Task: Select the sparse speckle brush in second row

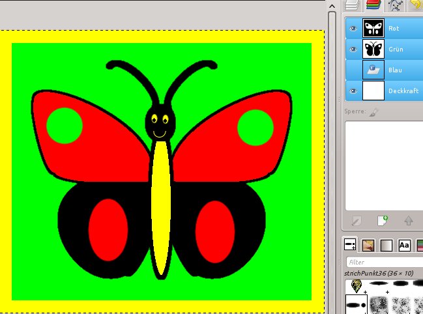Action: (401, 306)
